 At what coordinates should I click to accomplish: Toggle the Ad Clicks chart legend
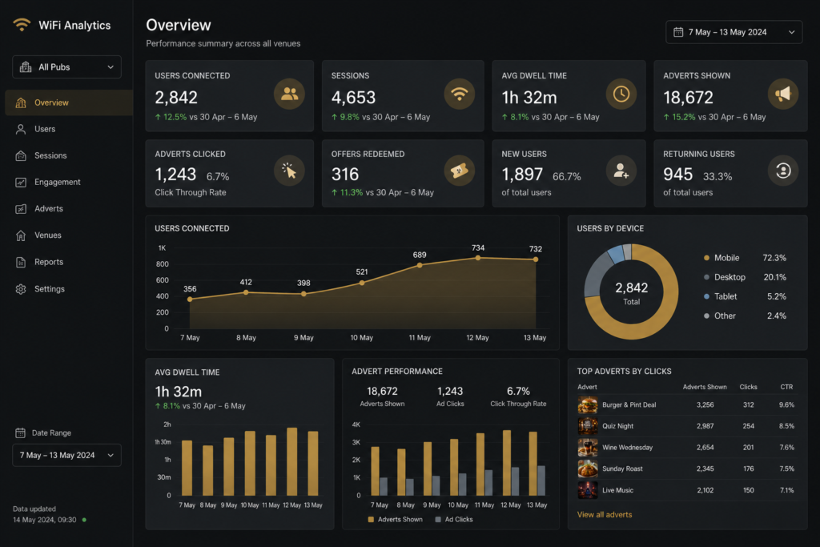coord(454,519)
